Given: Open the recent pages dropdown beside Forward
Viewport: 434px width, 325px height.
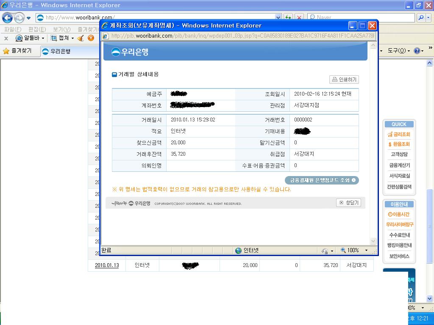Looking at the screenshot, I should [28, 18].
